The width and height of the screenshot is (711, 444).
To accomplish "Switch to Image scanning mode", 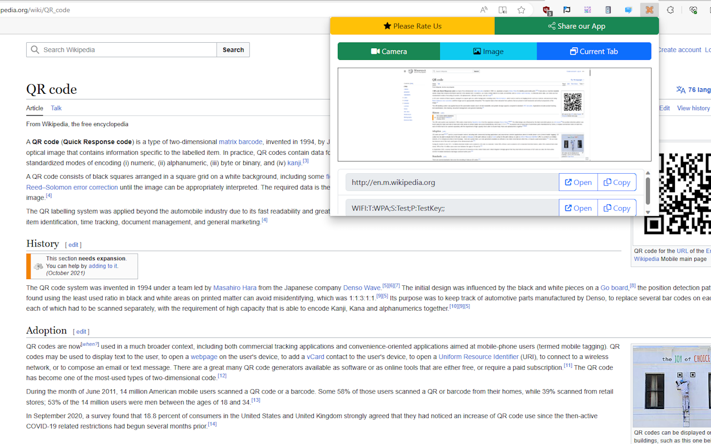I will (x=488, y=51).
